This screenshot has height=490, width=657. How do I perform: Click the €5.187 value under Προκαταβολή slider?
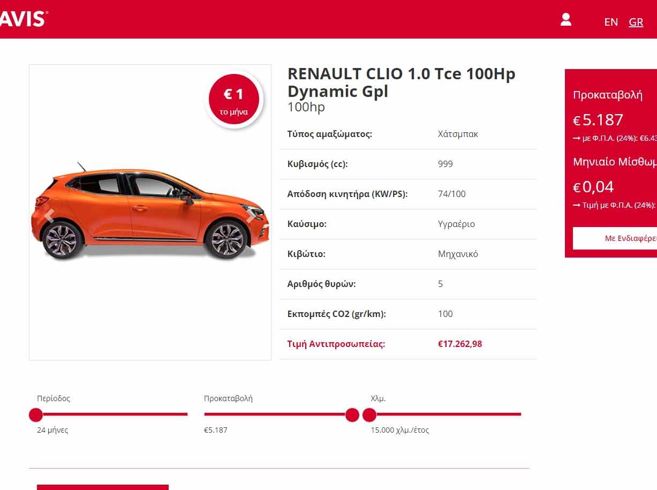pos(216,430)
